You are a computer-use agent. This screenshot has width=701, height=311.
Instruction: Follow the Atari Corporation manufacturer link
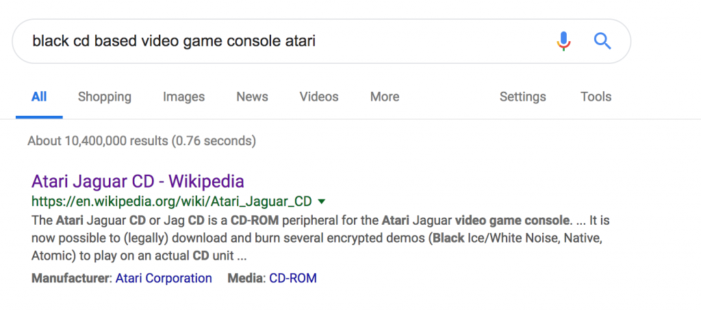tap(164, 278)
